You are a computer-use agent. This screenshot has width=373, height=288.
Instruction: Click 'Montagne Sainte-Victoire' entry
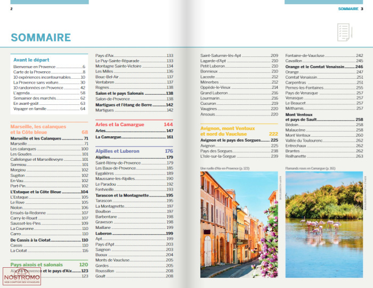tap(134, 66)
